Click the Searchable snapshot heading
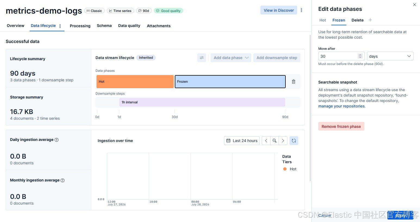The width and height of the screenshot is (420, 222). [338, 82]
